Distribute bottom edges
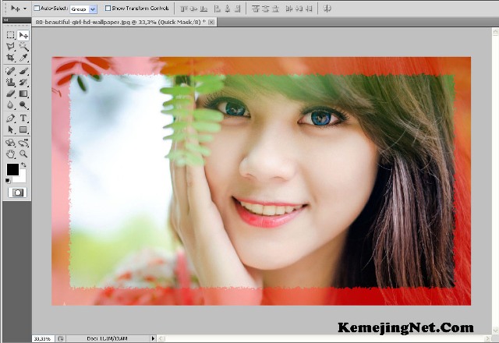The image size is (499, 343). click(275, 9)
